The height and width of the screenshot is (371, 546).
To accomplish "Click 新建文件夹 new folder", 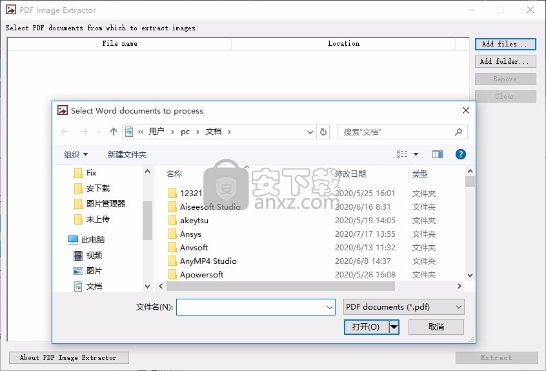I will point(126,154).
